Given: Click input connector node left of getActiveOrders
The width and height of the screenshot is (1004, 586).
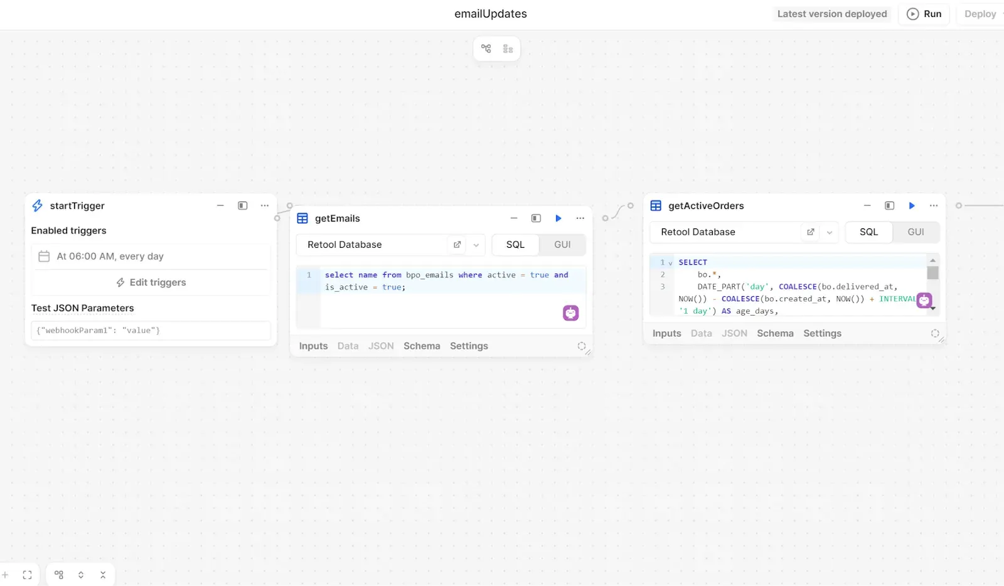Looking at the screenshot, I should click(x=631, y=206).
